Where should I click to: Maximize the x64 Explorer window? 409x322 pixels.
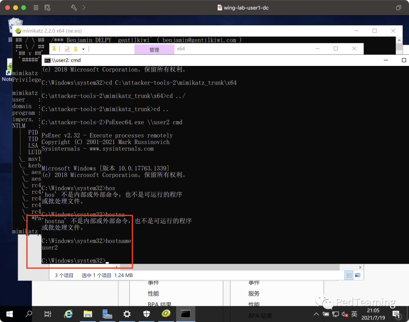[x=336, y=48]
